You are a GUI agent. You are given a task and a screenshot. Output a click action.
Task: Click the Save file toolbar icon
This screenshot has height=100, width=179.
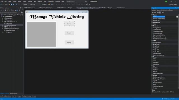[11, 4]
